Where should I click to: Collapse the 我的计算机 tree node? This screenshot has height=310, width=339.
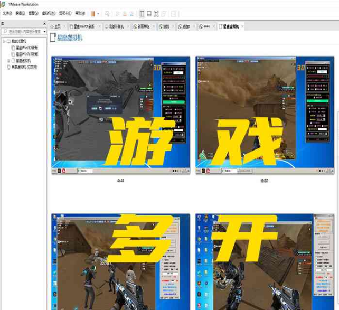click(3, 41)
